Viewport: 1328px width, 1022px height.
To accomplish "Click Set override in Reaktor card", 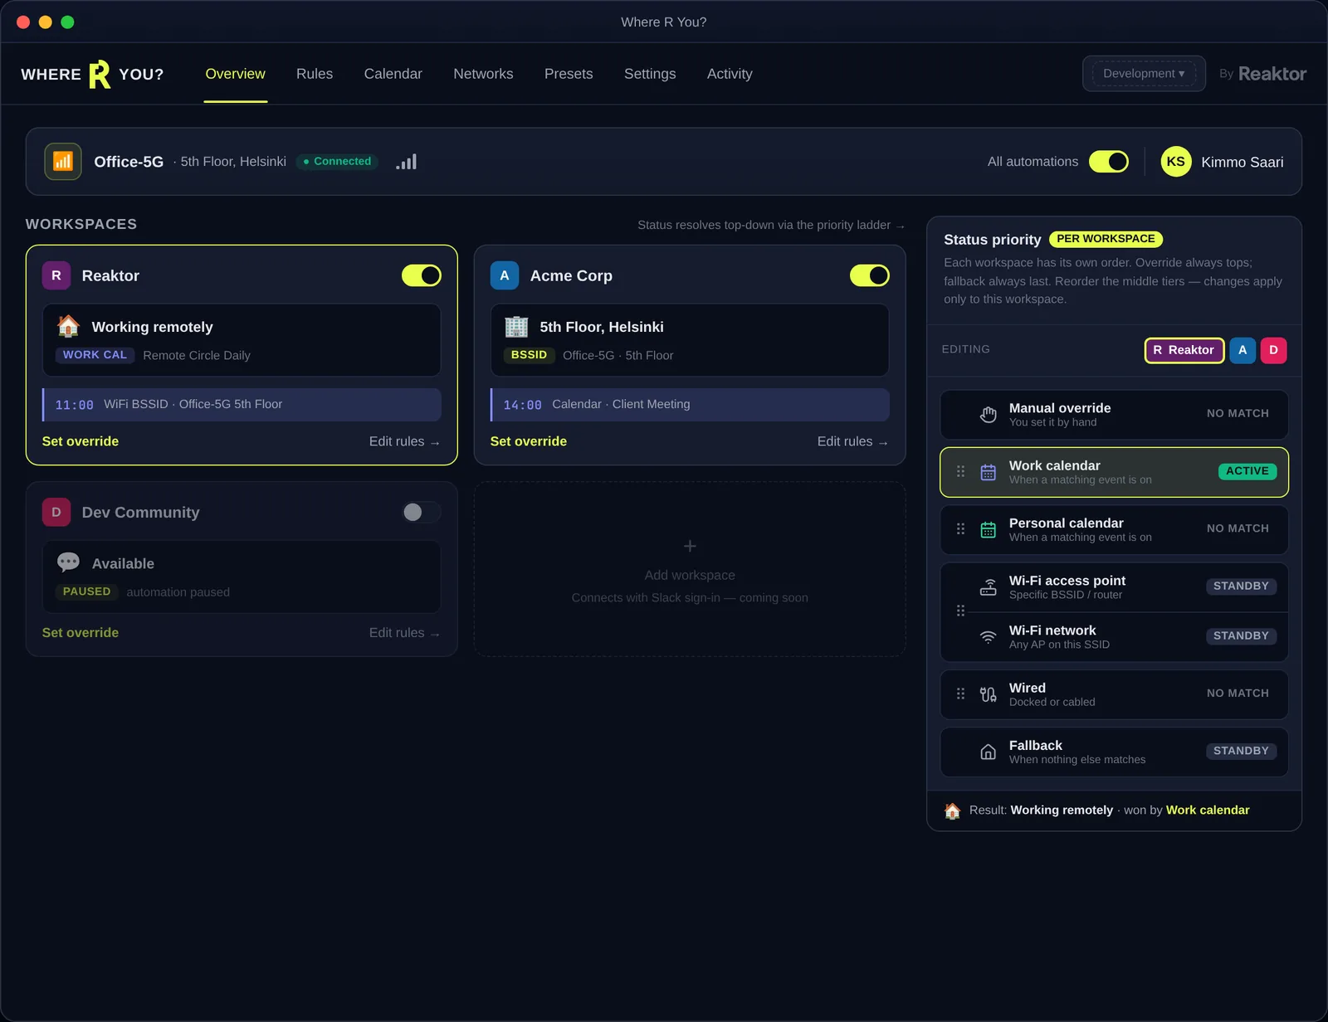I will click(x=81, y=441).
